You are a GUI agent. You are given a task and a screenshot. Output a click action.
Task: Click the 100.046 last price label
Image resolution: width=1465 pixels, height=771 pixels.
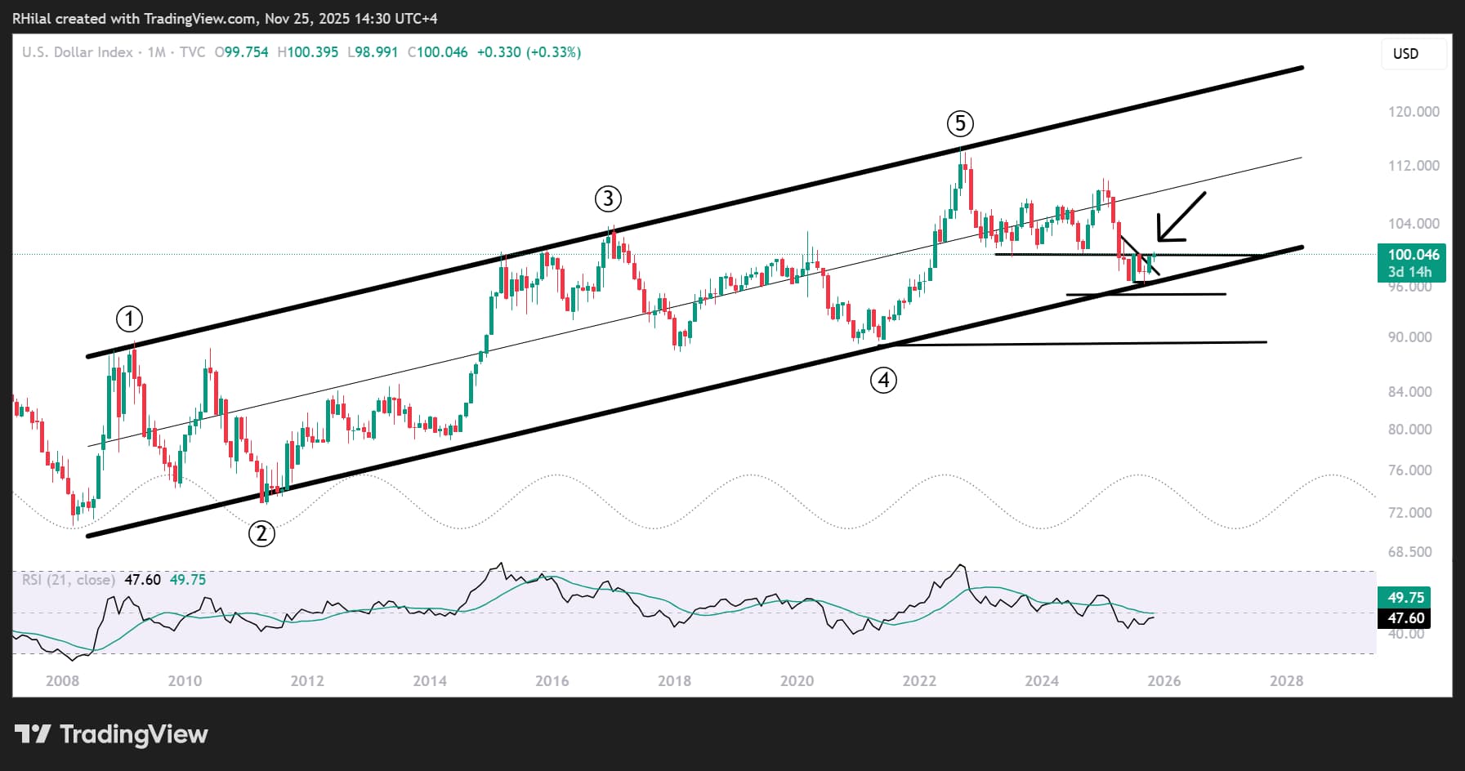point(1414,255)
